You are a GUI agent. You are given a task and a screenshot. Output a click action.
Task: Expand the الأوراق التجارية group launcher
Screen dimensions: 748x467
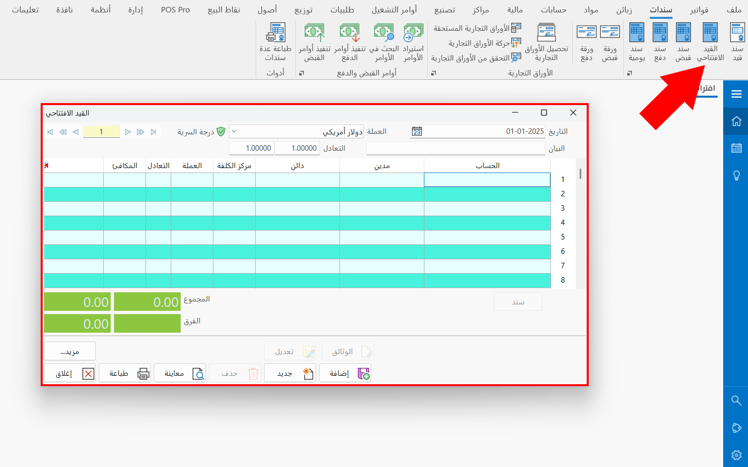[433, 73]
